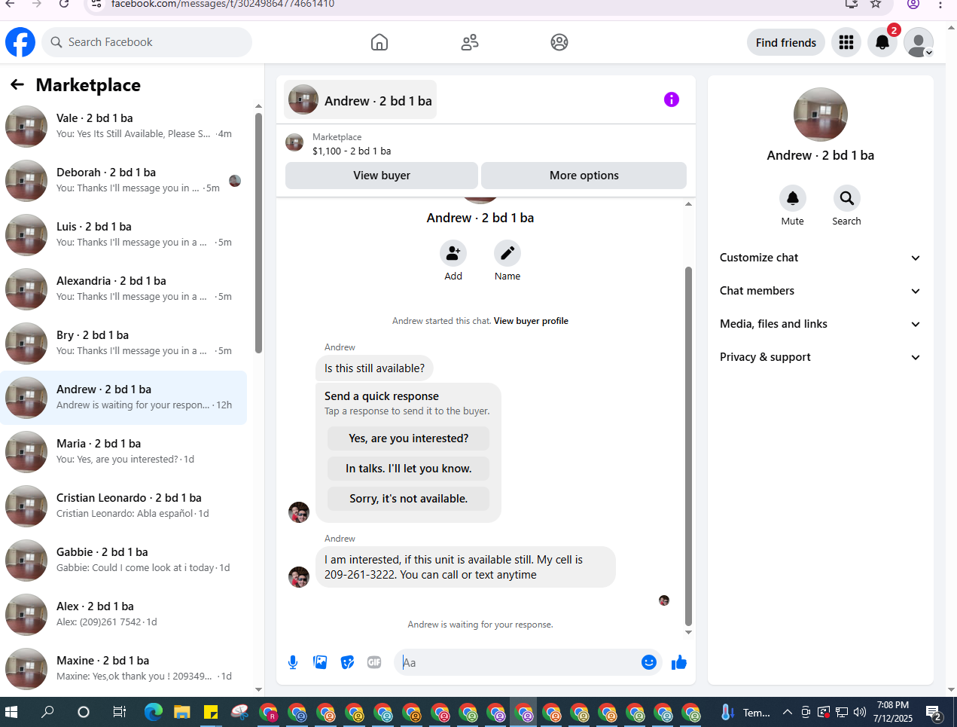The image size is (957, 727).
Task: Bookmark page with the star icon
Action: coord(876,4)
